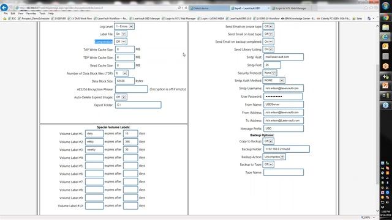392x220 pixels.
Task: Switch to Internet Explorer taskbar icon
Action: pyautogui.click(x=385, y=37)
